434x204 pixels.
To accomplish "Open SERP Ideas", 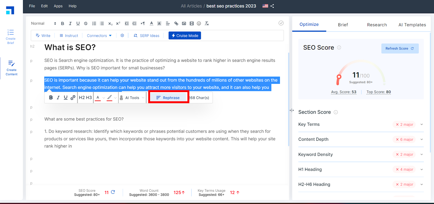I will point(146,35).
